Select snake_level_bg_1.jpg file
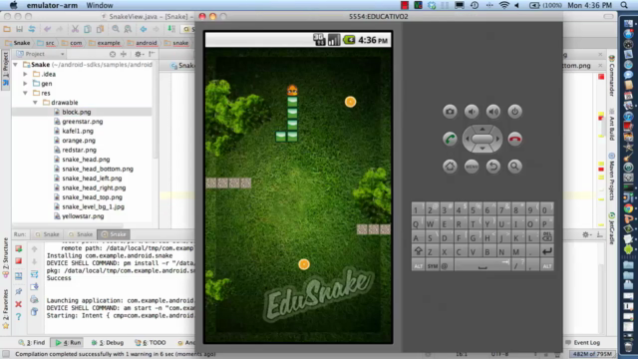This screenshot has width=638, height=359. [93, 206]
